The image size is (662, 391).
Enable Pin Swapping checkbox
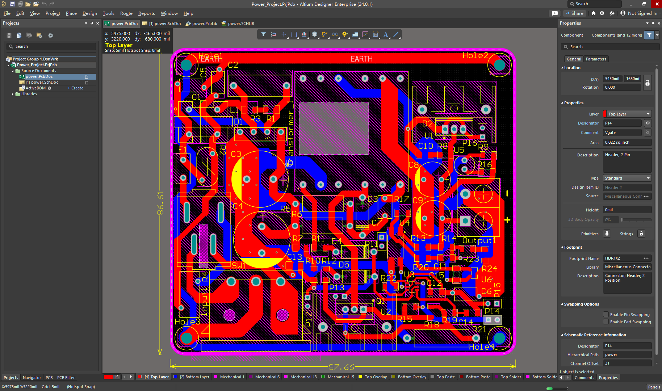(606, 314)
